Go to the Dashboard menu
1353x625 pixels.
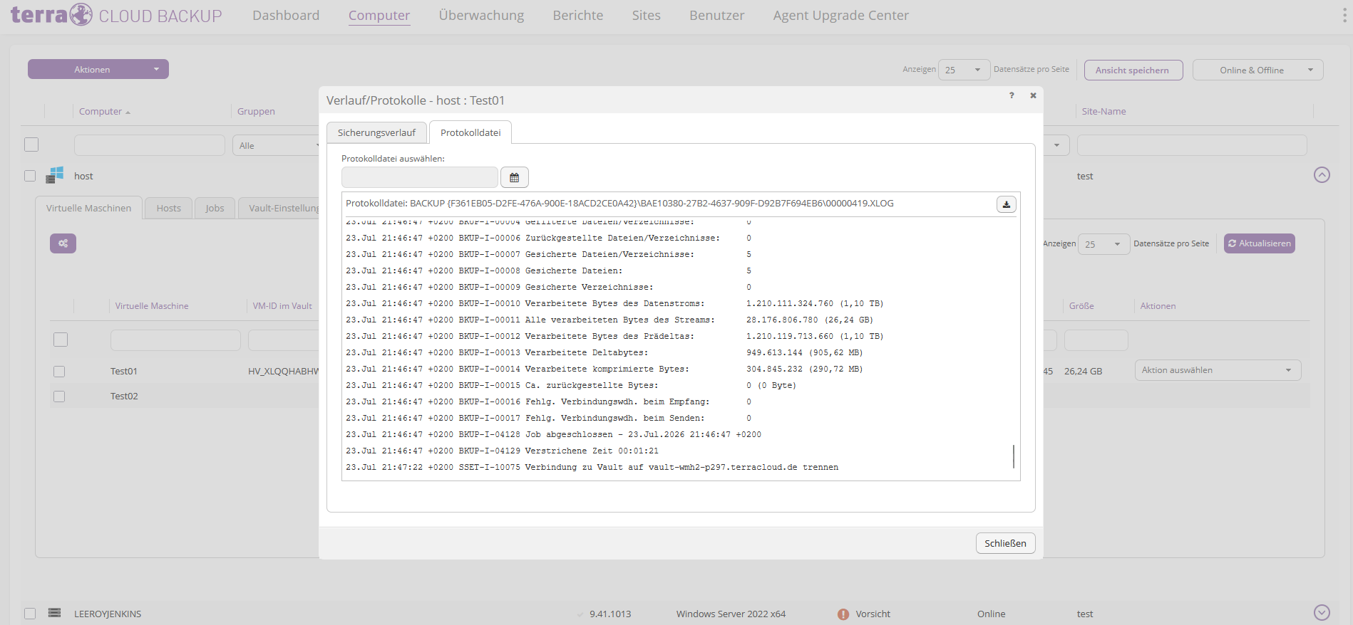(286, 16)
